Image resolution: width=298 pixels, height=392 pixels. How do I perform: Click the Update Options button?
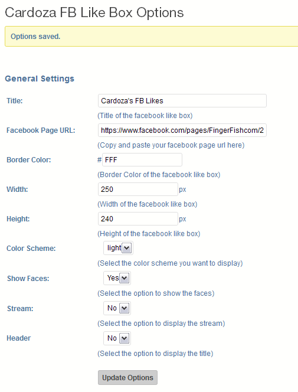click(x=127, y=377)
